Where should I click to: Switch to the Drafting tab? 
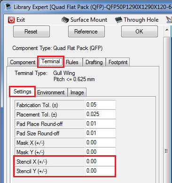pyautogui.click(x=94, y=62)
